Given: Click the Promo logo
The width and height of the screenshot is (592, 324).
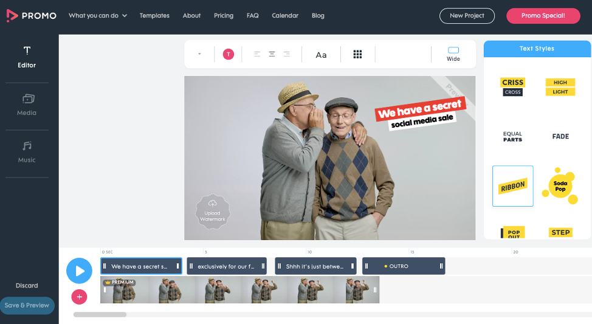Looking at the screenshot, I should click(32, 15).
